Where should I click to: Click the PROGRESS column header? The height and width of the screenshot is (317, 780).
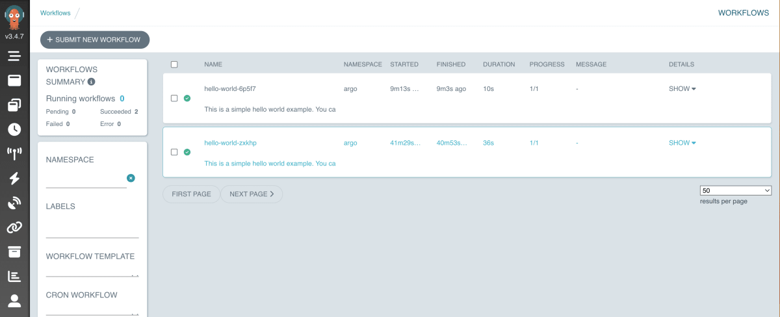pyautogui.click(x=547, y=64)
